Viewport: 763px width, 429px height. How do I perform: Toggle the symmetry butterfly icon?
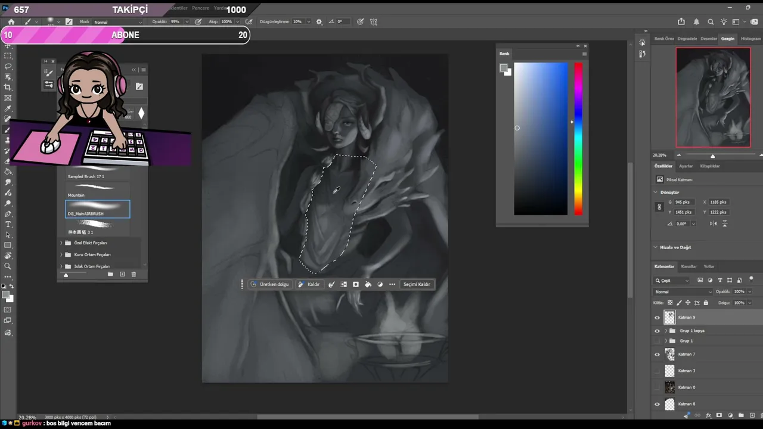(374, 21)
